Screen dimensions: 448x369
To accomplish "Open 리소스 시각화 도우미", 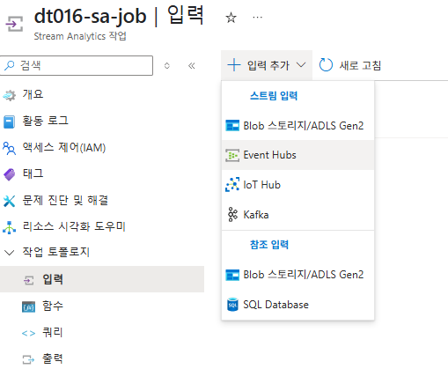I will pos(74,226).
